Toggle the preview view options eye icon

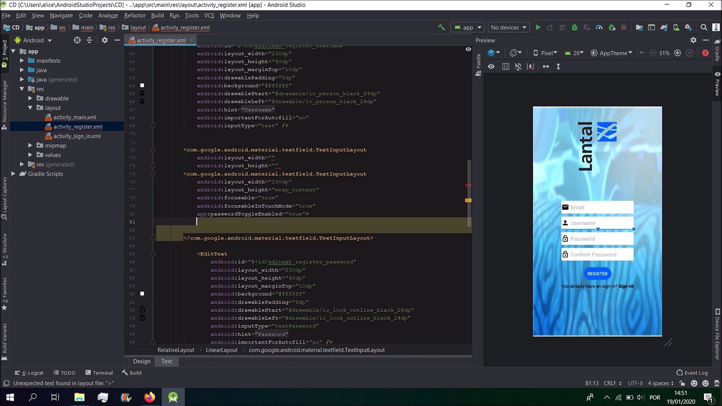tap(491, 67)
